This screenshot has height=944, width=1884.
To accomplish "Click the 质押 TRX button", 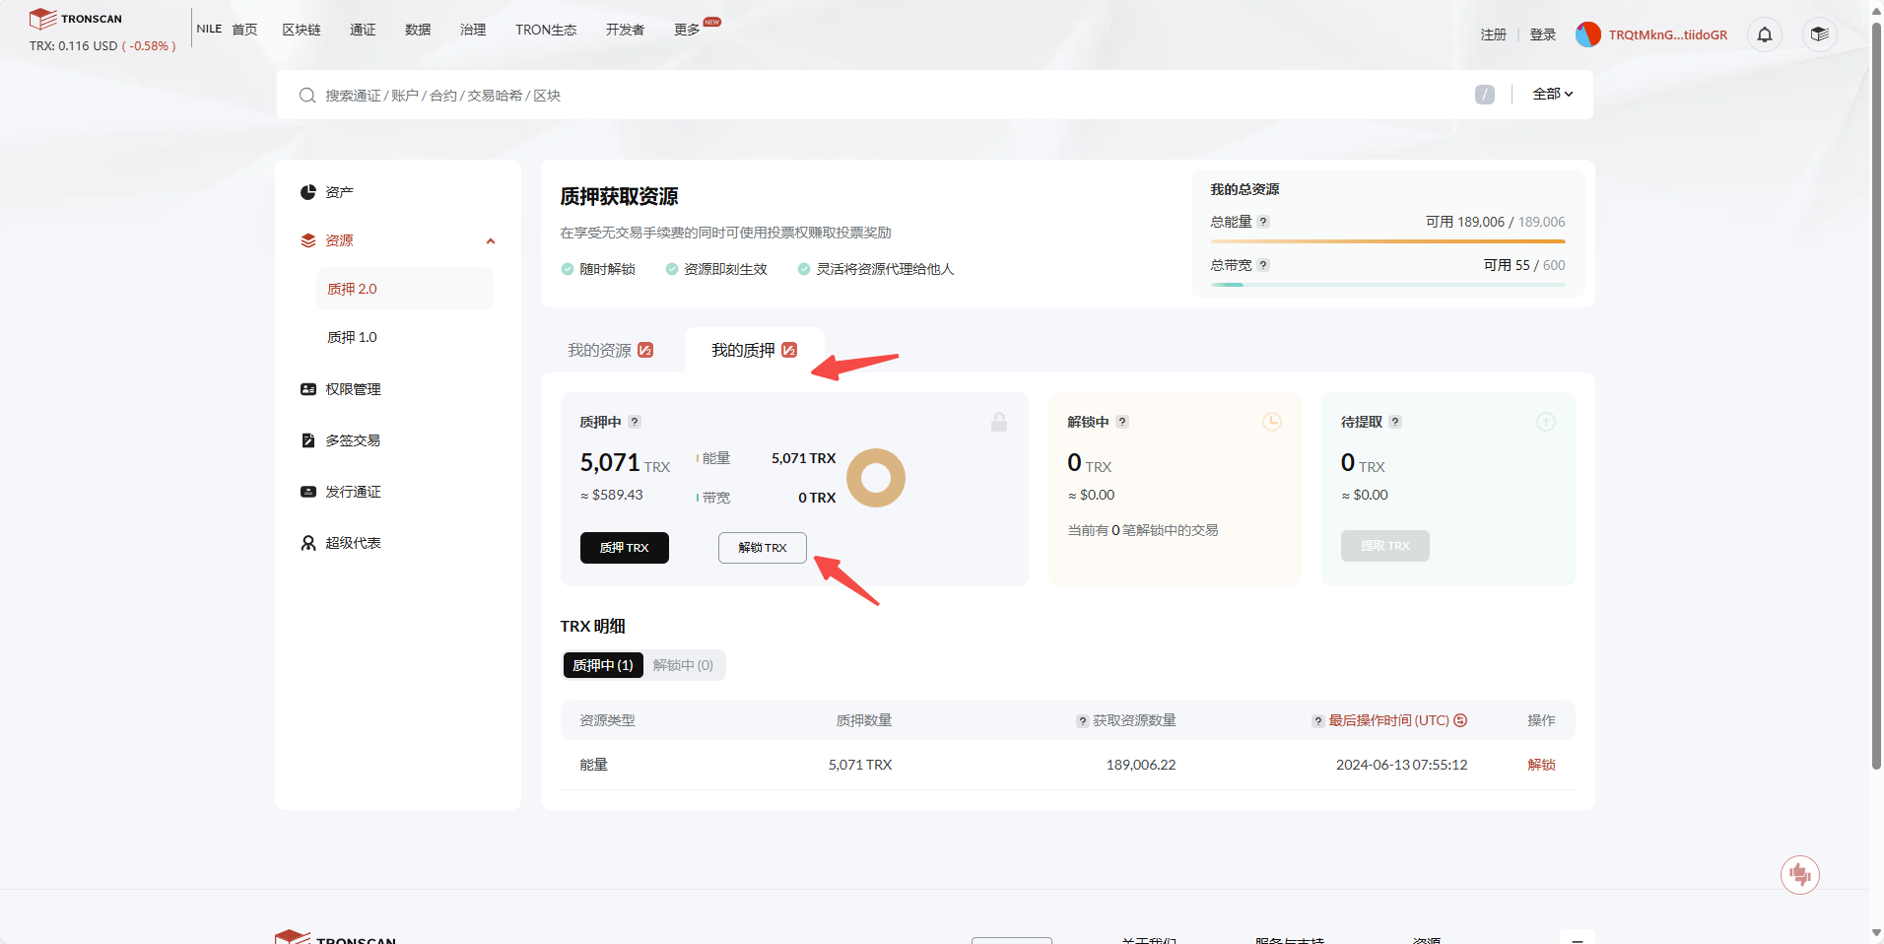I will pos(625,548).
